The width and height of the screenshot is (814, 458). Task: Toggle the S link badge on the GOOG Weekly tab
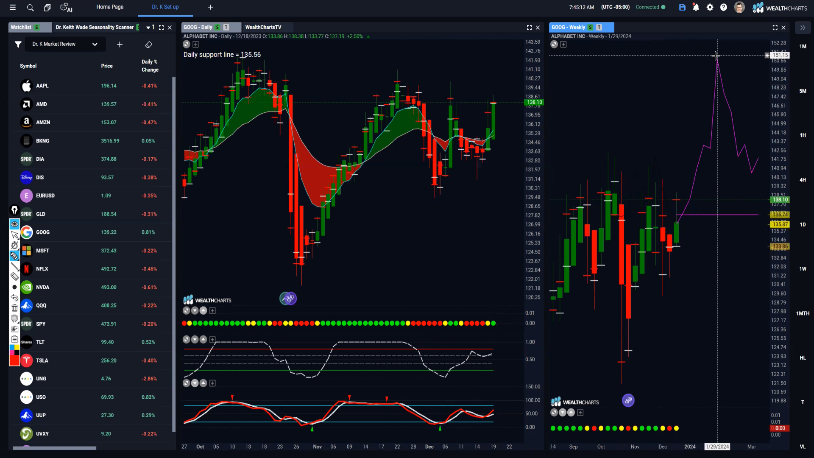(591, 27)
